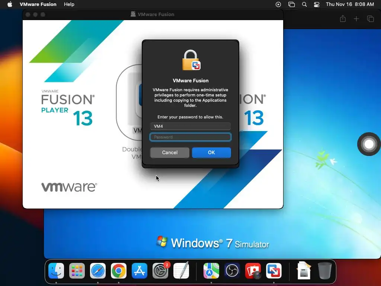Click the vmware logo in the installer window

click(69, 187)
